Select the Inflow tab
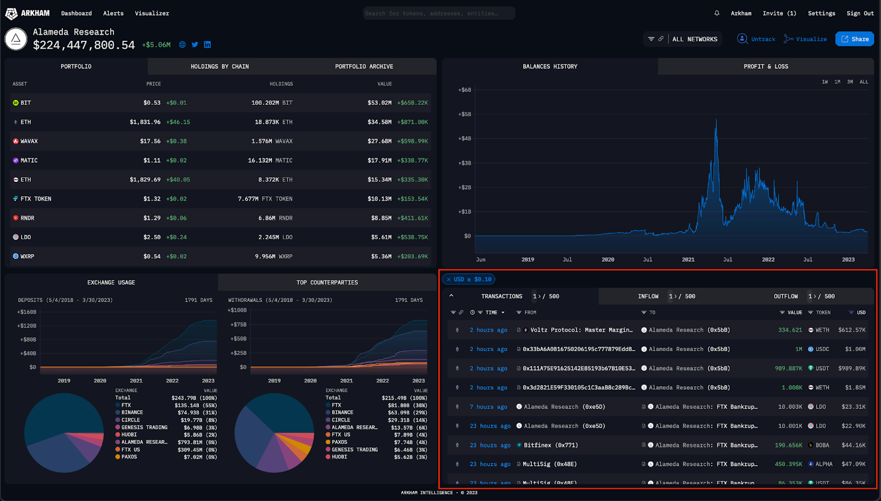881x501 pixels. [648, 297]
